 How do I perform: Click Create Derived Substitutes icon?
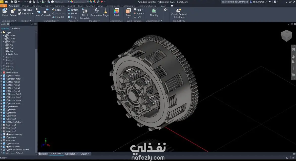click(179, 10)
